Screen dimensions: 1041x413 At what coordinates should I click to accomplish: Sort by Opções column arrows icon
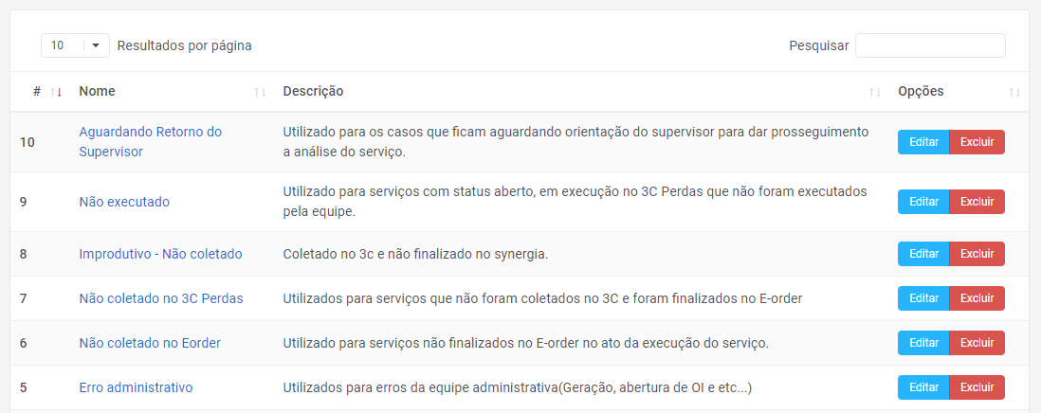pos(1014,92)
